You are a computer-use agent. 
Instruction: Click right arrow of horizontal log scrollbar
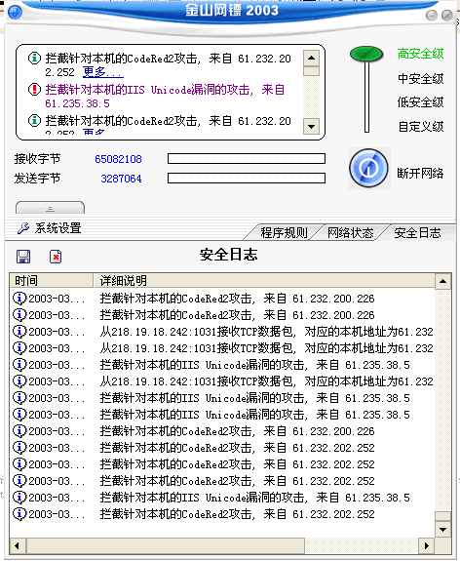click(x=427, y=546)
